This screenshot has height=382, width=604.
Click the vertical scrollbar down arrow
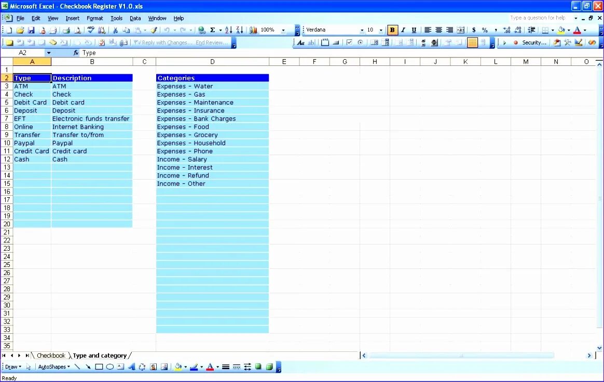tap(599, 348)
